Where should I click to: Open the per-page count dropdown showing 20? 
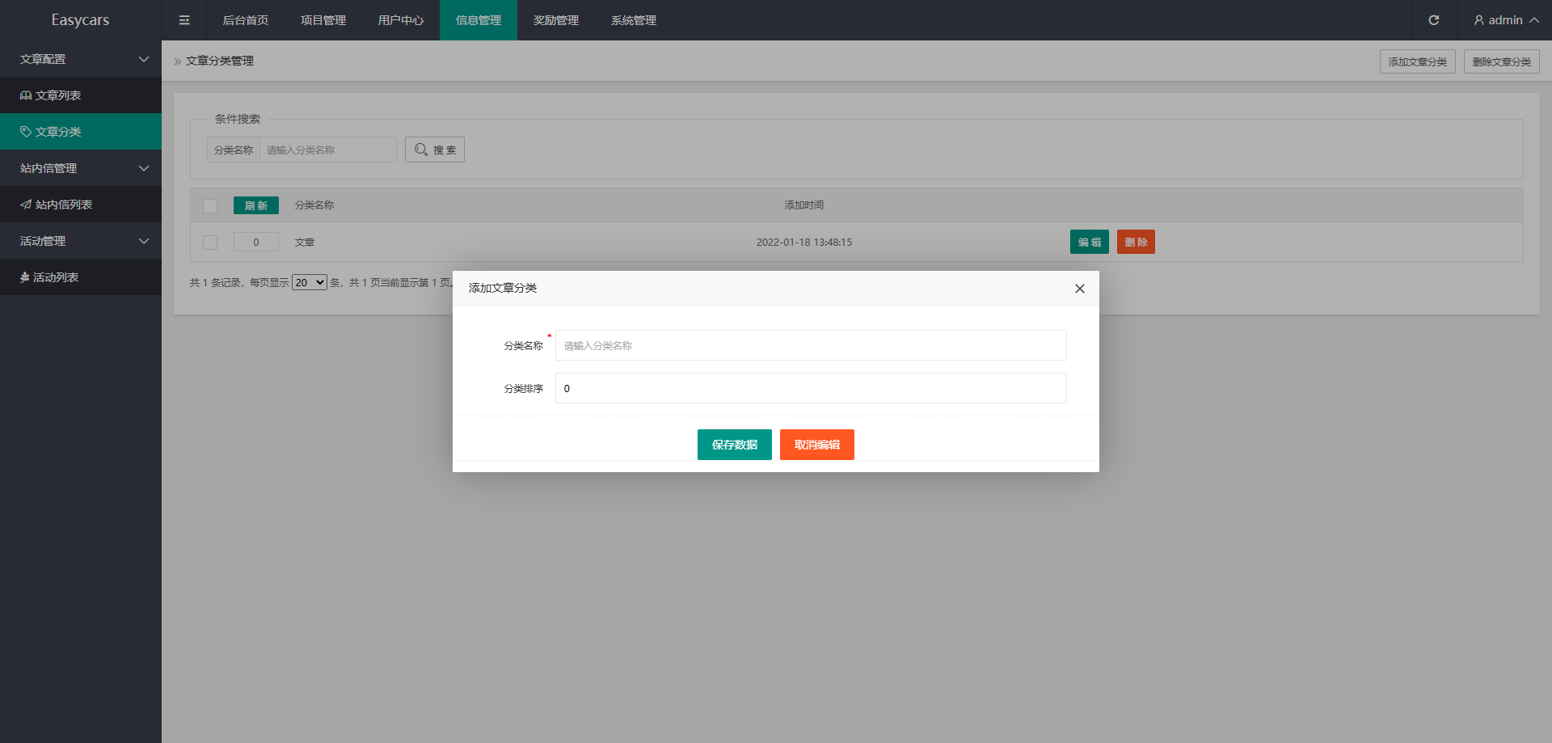pos(309,282)
